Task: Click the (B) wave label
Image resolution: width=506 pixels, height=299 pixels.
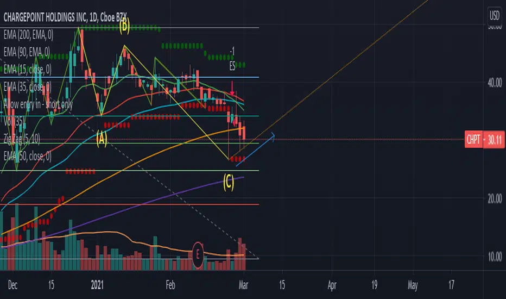Action: coord(124,26)
